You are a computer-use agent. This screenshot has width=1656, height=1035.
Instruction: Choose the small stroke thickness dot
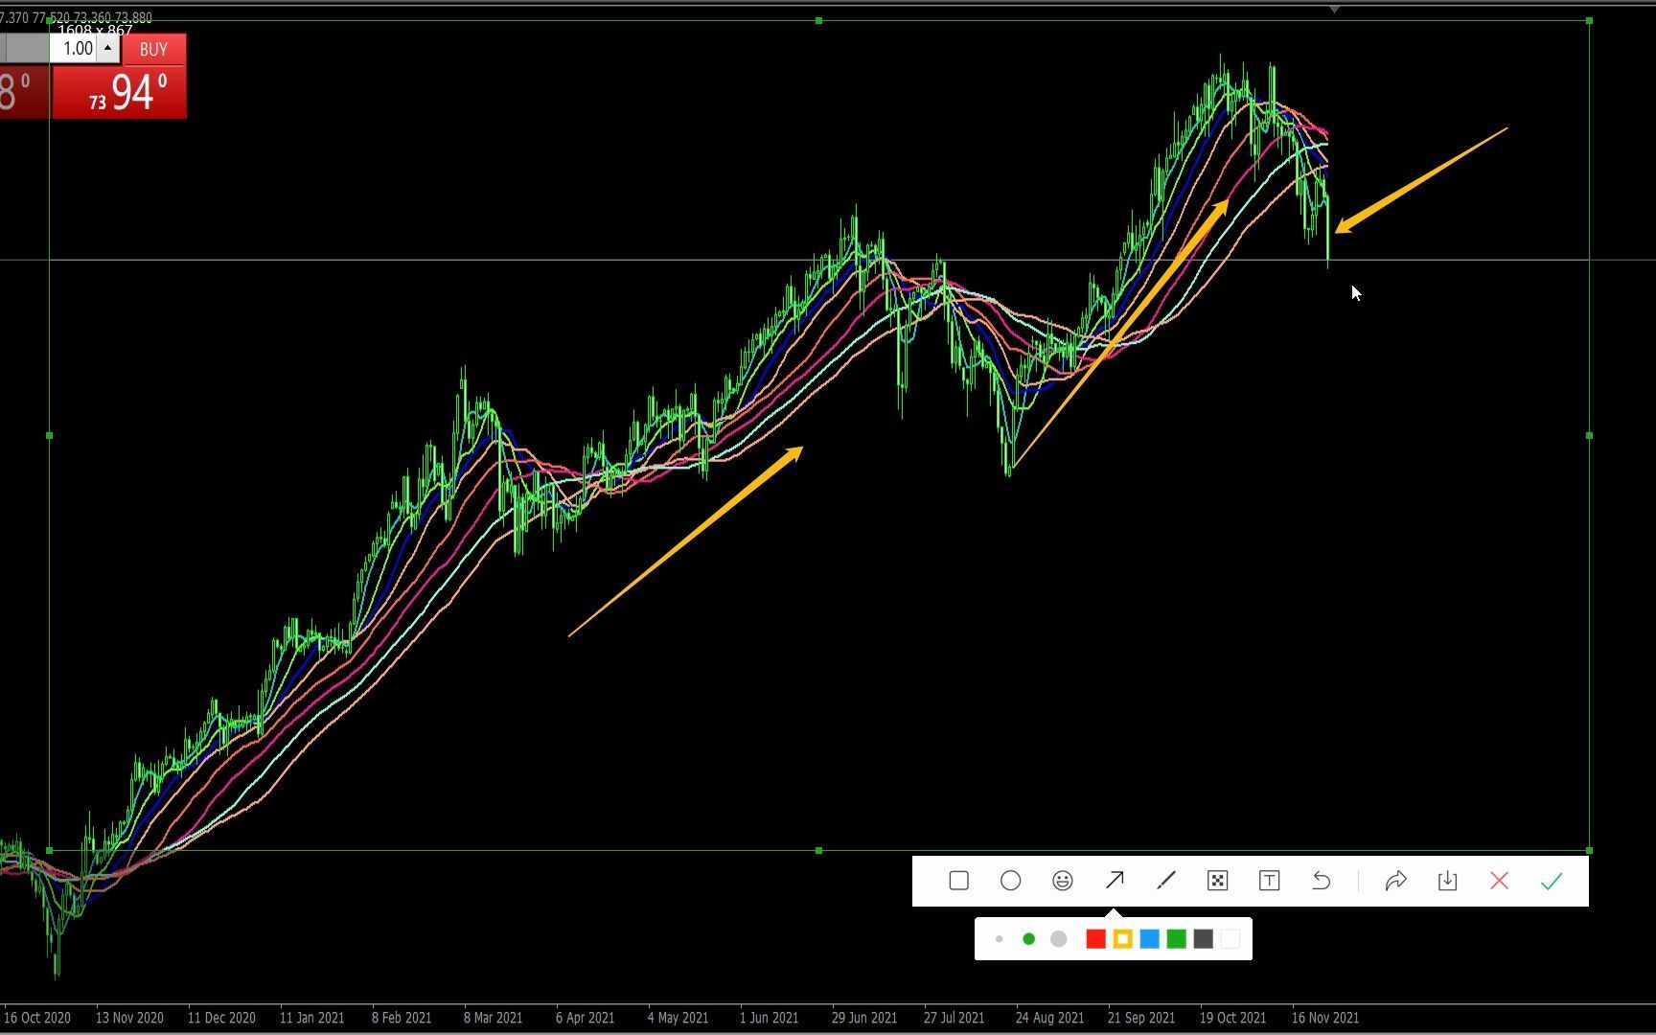999,939
